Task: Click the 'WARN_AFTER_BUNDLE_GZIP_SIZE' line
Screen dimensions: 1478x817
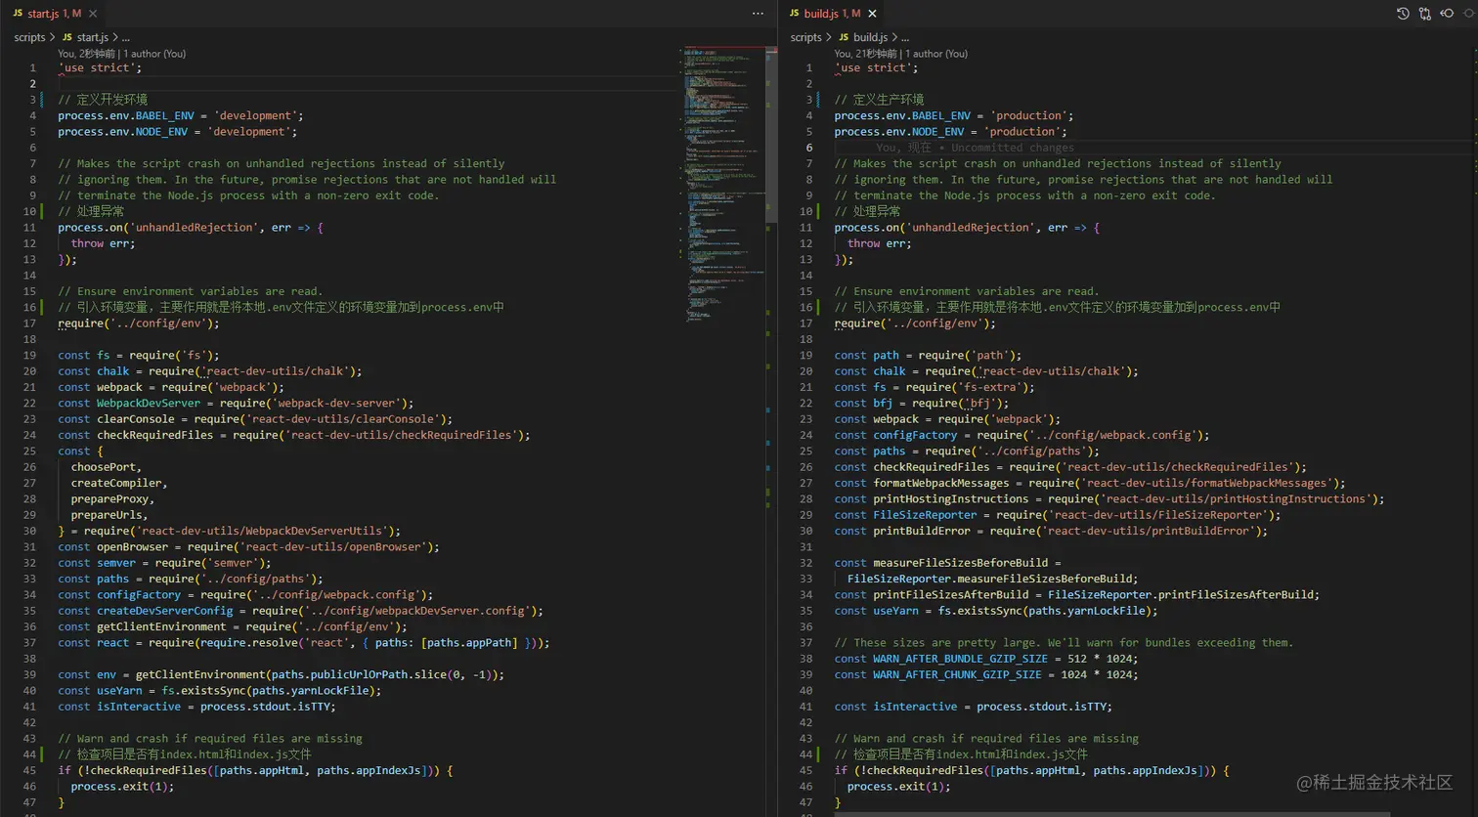Action: click(986, 659)
